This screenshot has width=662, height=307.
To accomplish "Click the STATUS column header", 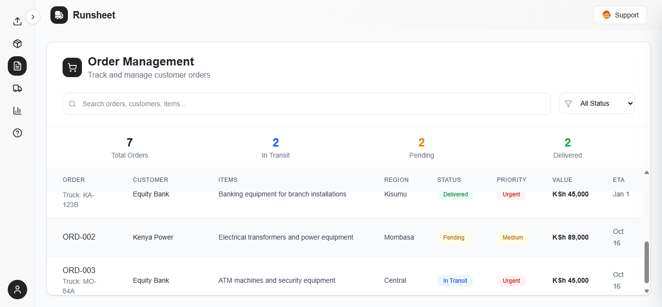I will [449, 180].
